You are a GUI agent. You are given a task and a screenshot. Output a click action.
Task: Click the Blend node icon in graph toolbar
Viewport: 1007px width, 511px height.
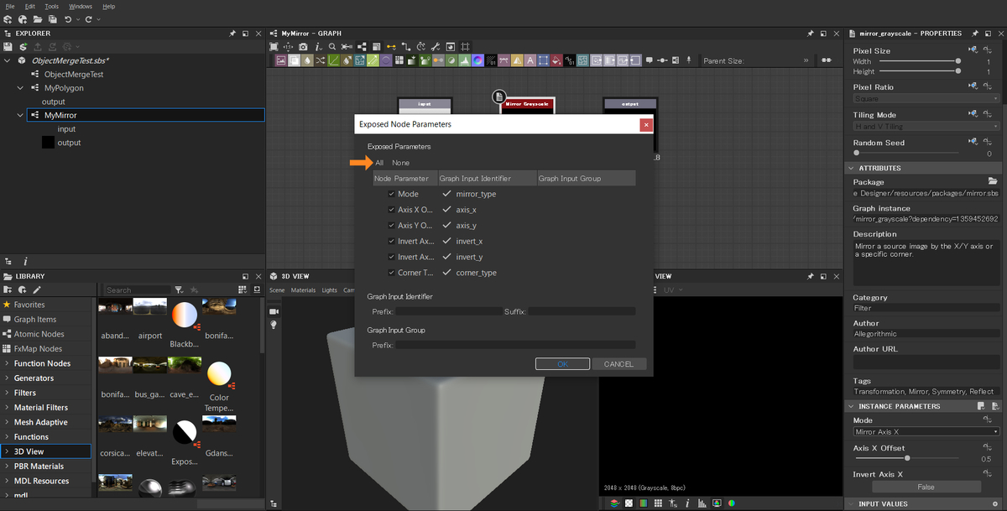pos(294,60)
